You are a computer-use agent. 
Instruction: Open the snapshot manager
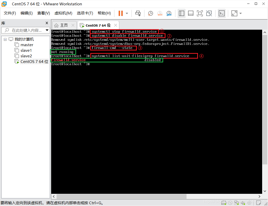pos(169,13)
